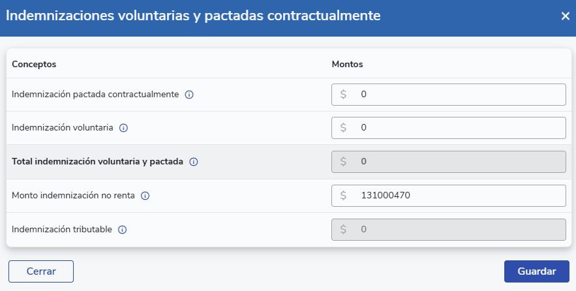
Task: Click the Monto indemnización no renta input
Action: (457, 196)
